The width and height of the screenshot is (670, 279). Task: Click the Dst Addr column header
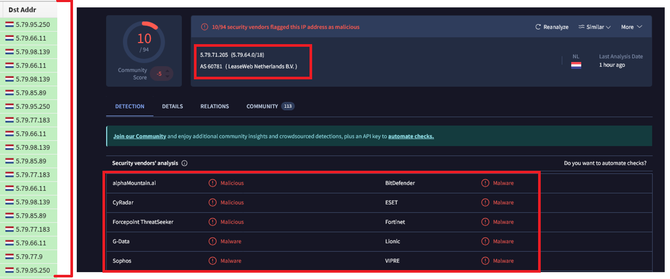(23, 10)
